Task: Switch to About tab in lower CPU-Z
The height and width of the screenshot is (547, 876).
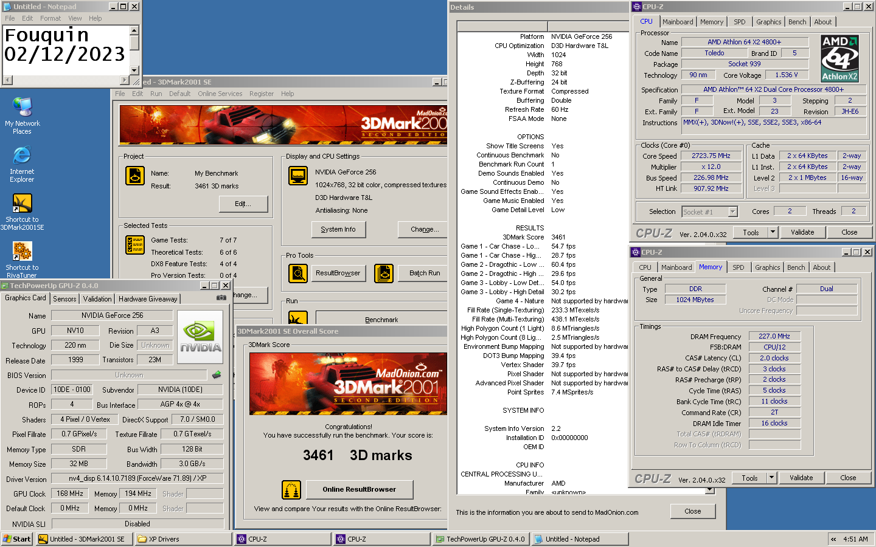Action: (x=821, y=267)
